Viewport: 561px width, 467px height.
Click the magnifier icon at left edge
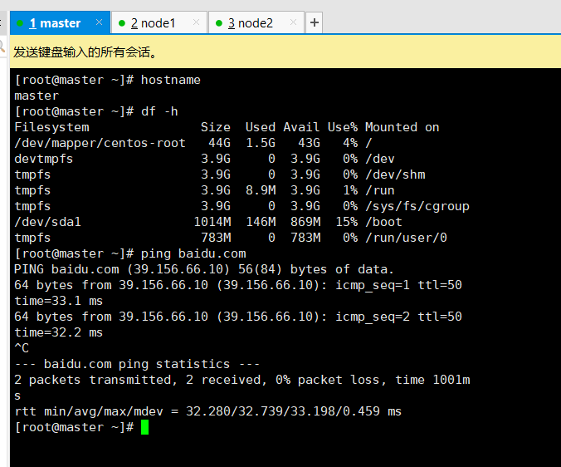(3, 52)
